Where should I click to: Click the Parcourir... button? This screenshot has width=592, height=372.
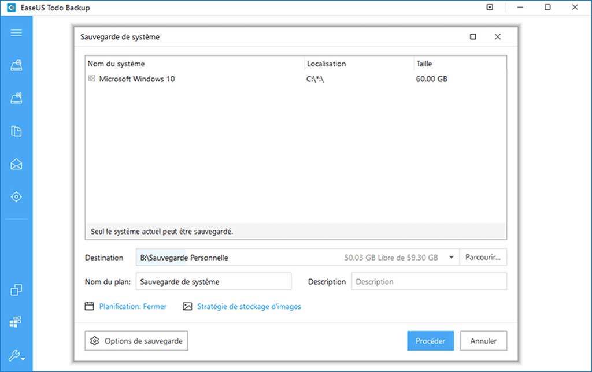[x=483, y=257]
